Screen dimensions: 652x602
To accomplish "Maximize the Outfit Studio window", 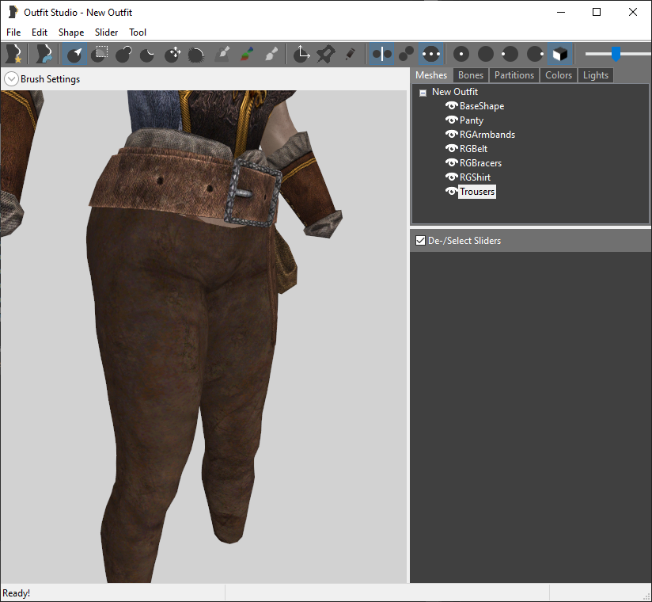I will tap(597, 12).
